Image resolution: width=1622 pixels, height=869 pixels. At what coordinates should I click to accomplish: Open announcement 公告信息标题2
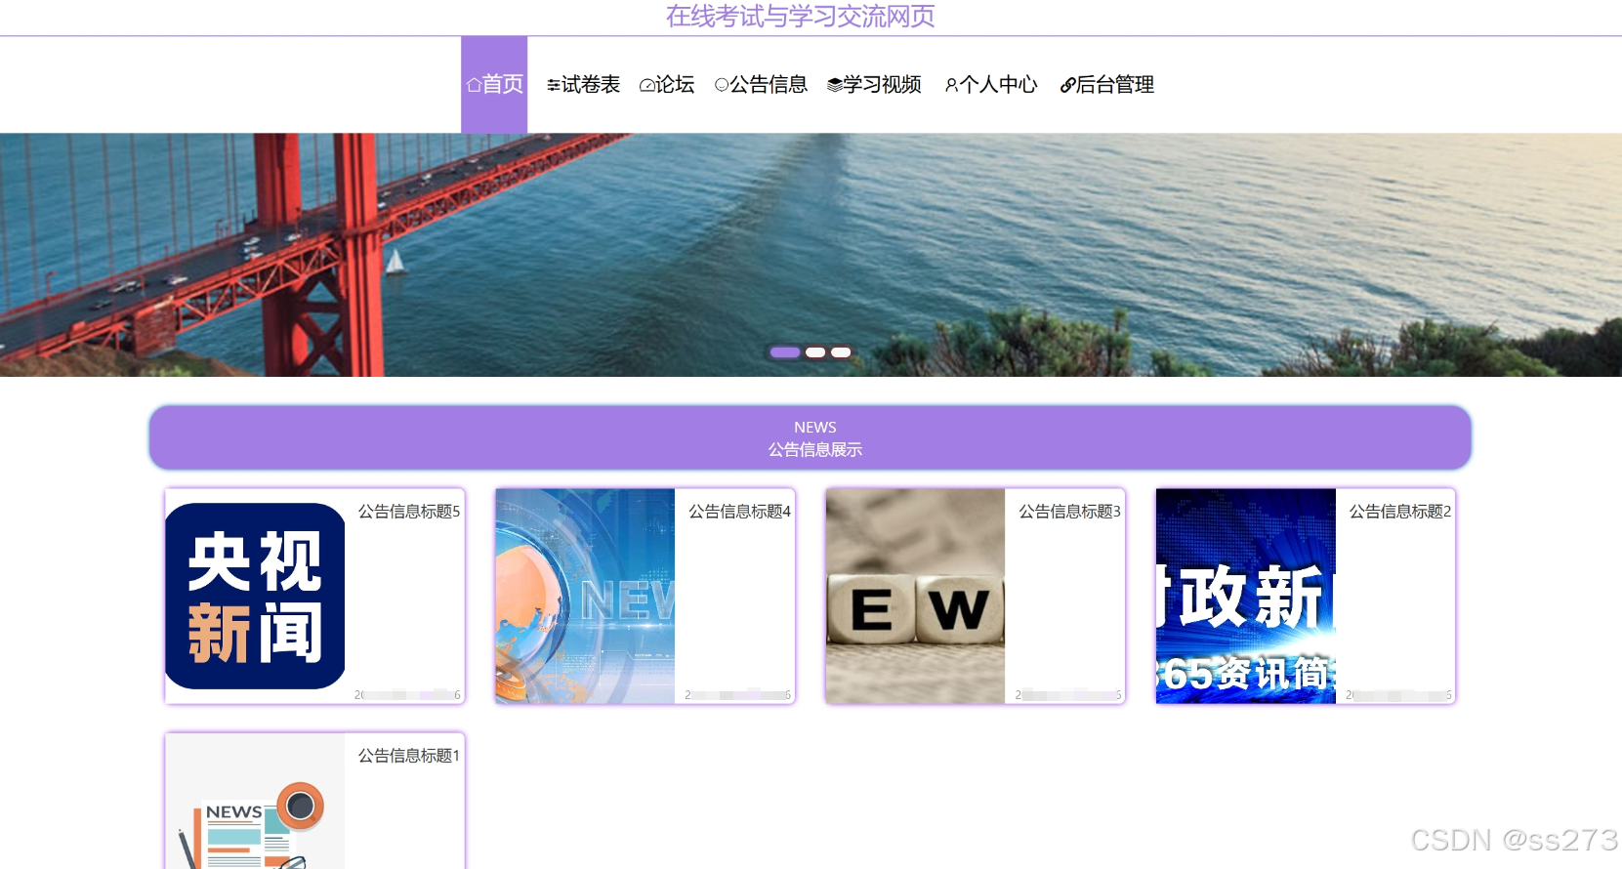[x=1400, y=512]
